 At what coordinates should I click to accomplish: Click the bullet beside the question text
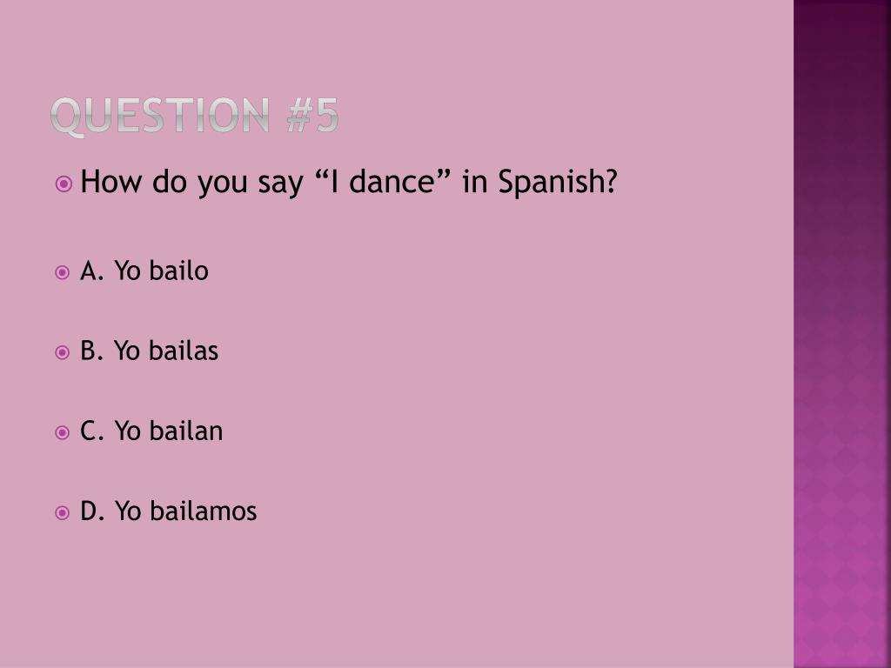pyautogui.click(x=64, y=184)
